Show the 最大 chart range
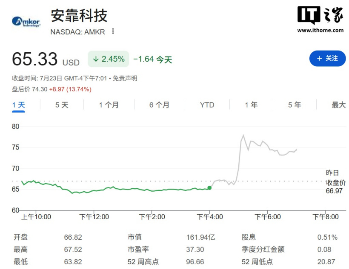The width and height of the screenshot is (349, 269). point(338,105)
